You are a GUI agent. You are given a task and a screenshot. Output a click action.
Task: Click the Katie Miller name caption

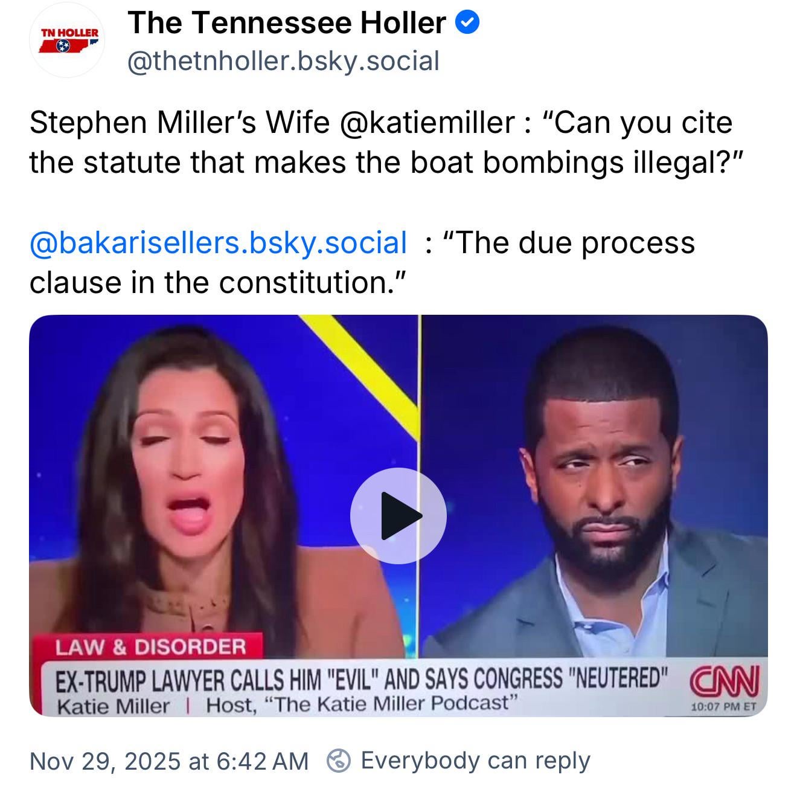113,705
